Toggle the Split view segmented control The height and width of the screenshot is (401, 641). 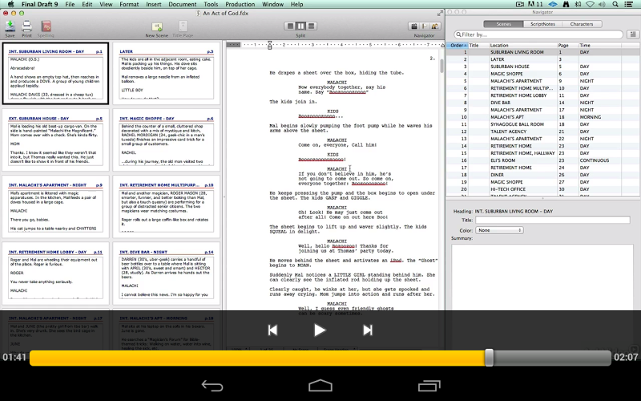[x=300, y=26]
